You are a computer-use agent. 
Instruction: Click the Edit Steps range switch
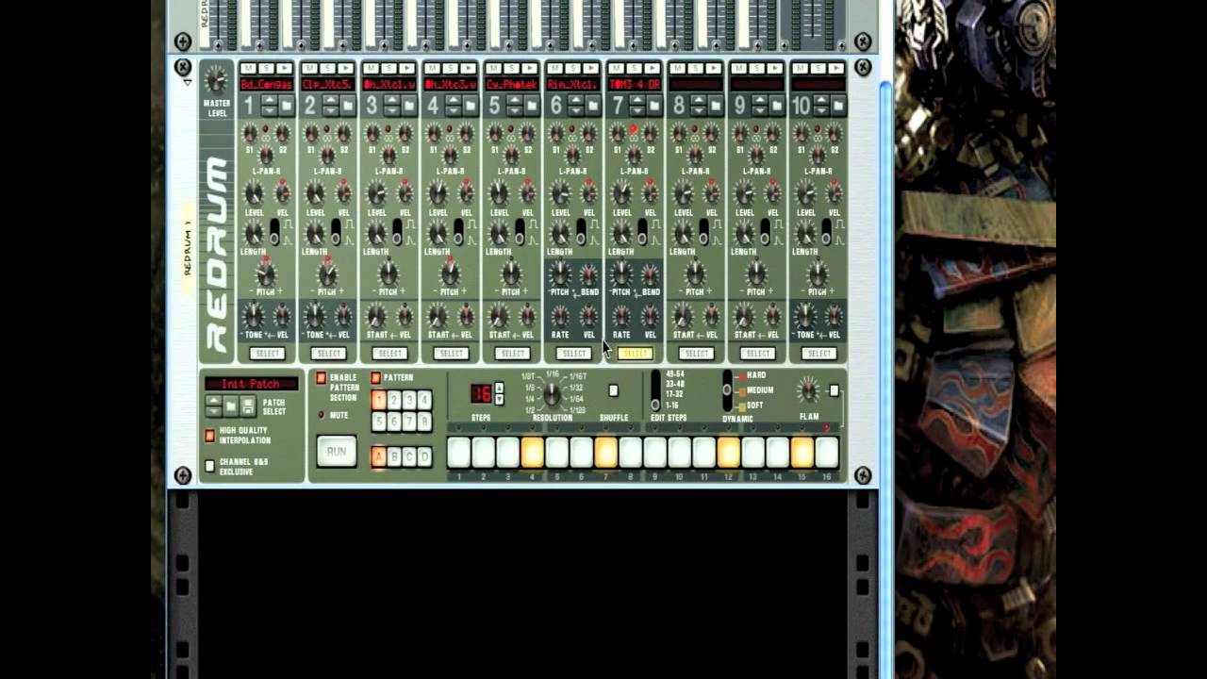coord(655,390)
